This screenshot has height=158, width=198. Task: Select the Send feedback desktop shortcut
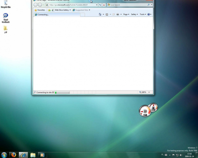5,18
